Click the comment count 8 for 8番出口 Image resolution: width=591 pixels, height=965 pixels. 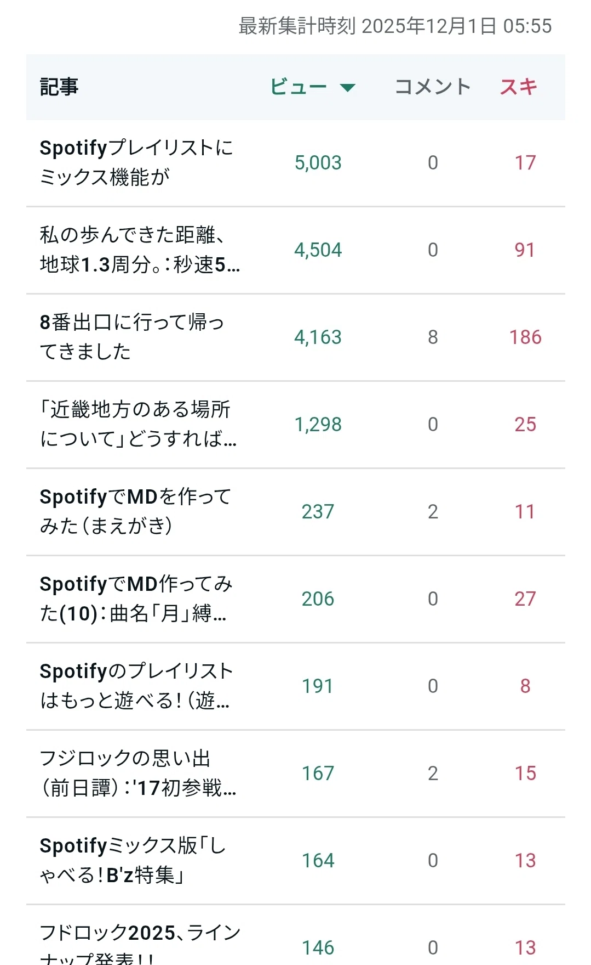pyautogui.click(x=433, y=337)
